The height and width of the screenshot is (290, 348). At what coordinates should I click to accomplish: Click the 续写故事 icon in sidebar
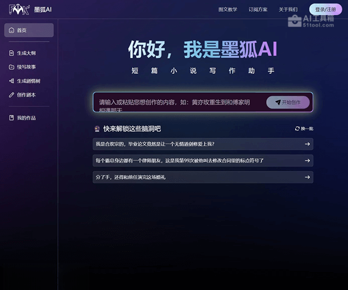[11, 67]
